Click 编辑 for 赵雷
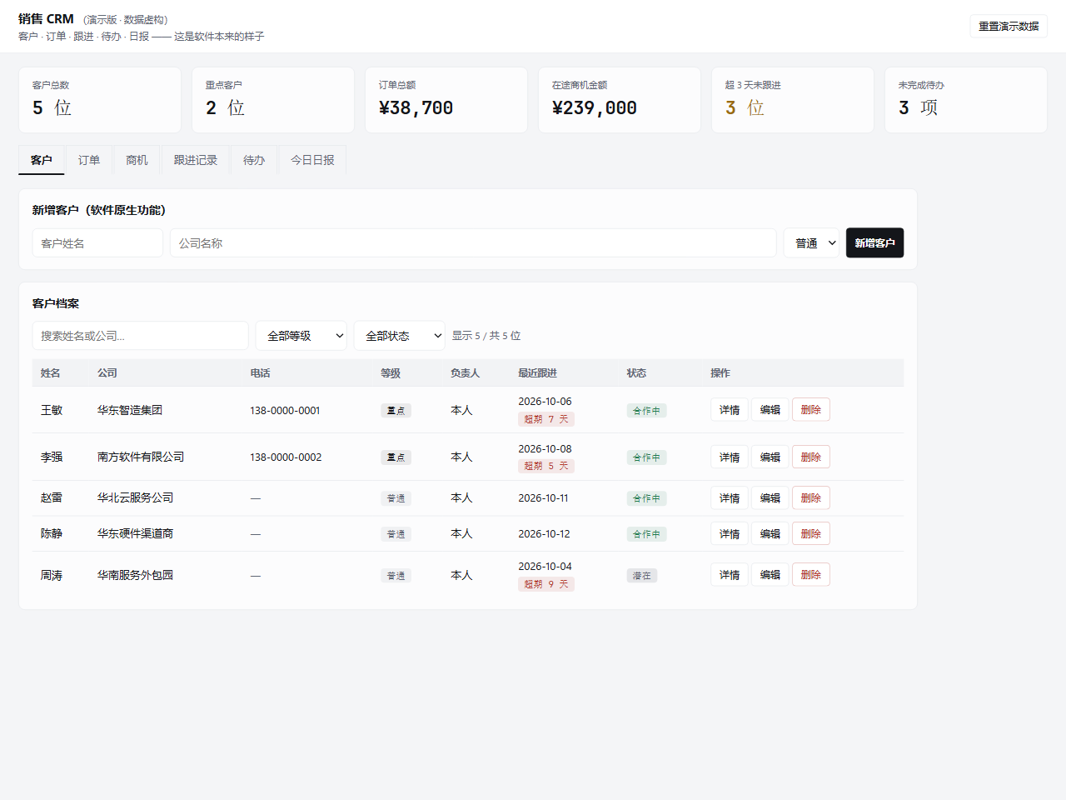Image resolution: width=1066 pixels, height=800 pixels. [x=770, y=498]
